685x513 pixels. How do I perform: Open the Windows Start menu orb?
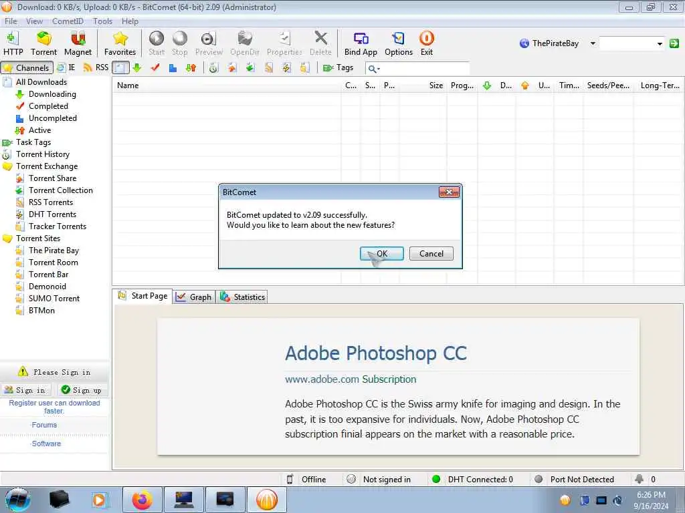click(17, 500)
